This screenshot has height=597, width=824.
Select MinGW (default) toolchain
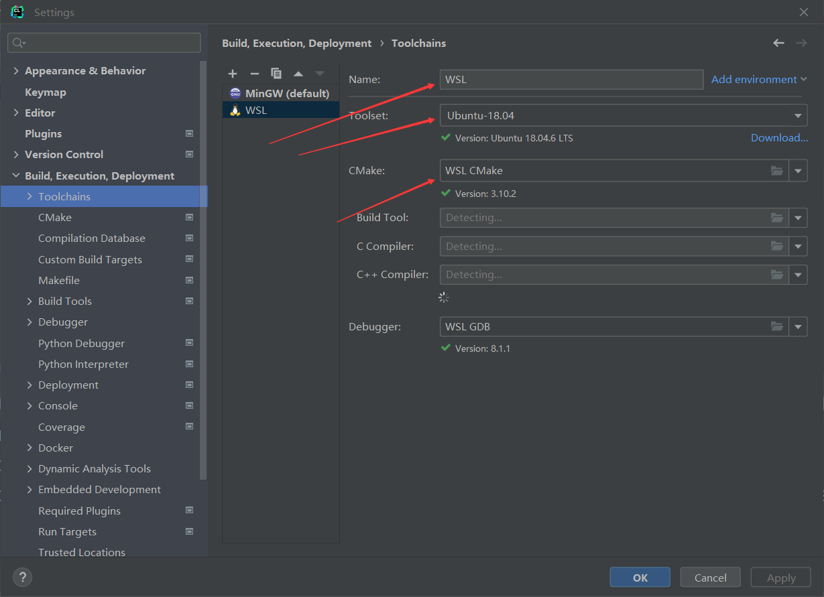(x=281, y=93)
